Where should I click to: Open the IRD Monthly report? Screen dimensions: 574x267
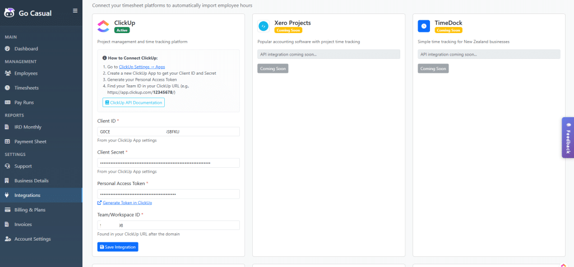tap(27, 127)
